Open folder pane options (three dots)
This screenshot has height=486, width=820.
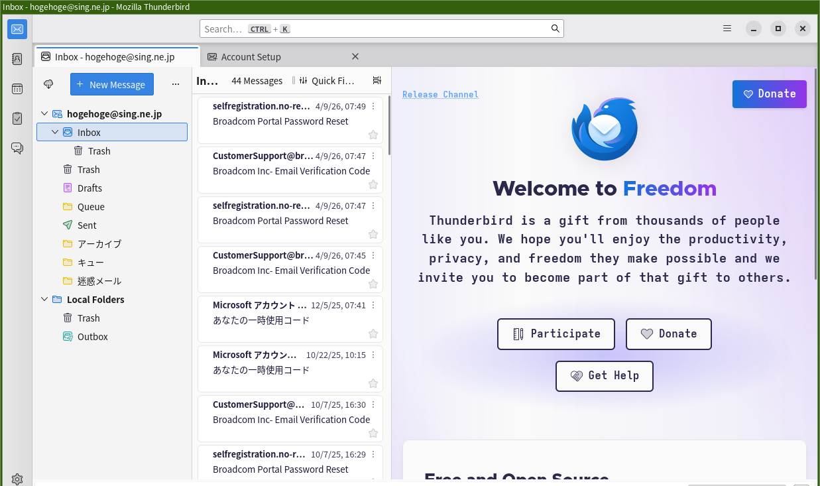click(176, 84)
